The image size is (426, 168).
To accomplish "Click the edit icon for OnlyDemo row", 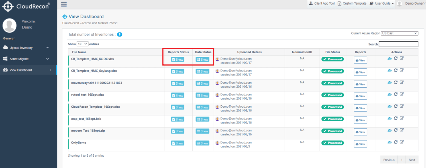I will click(x=402, y=142).
